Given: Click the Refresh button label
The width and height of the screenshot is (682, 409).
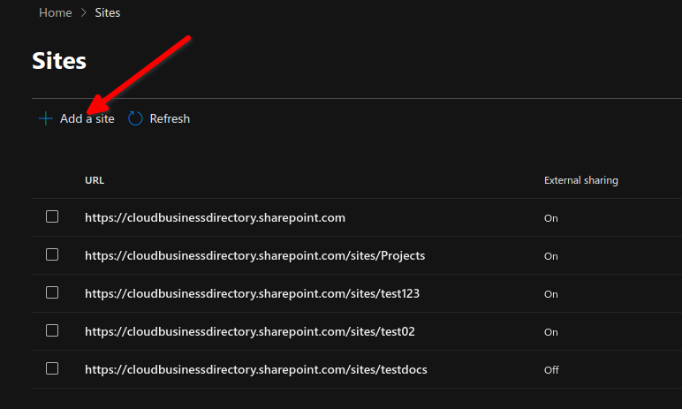Looking at the screenshot, I should point(170,118).
